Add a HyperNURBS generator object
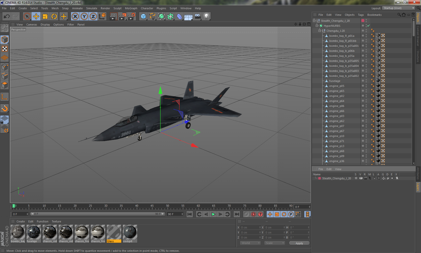 pos(161,17)
